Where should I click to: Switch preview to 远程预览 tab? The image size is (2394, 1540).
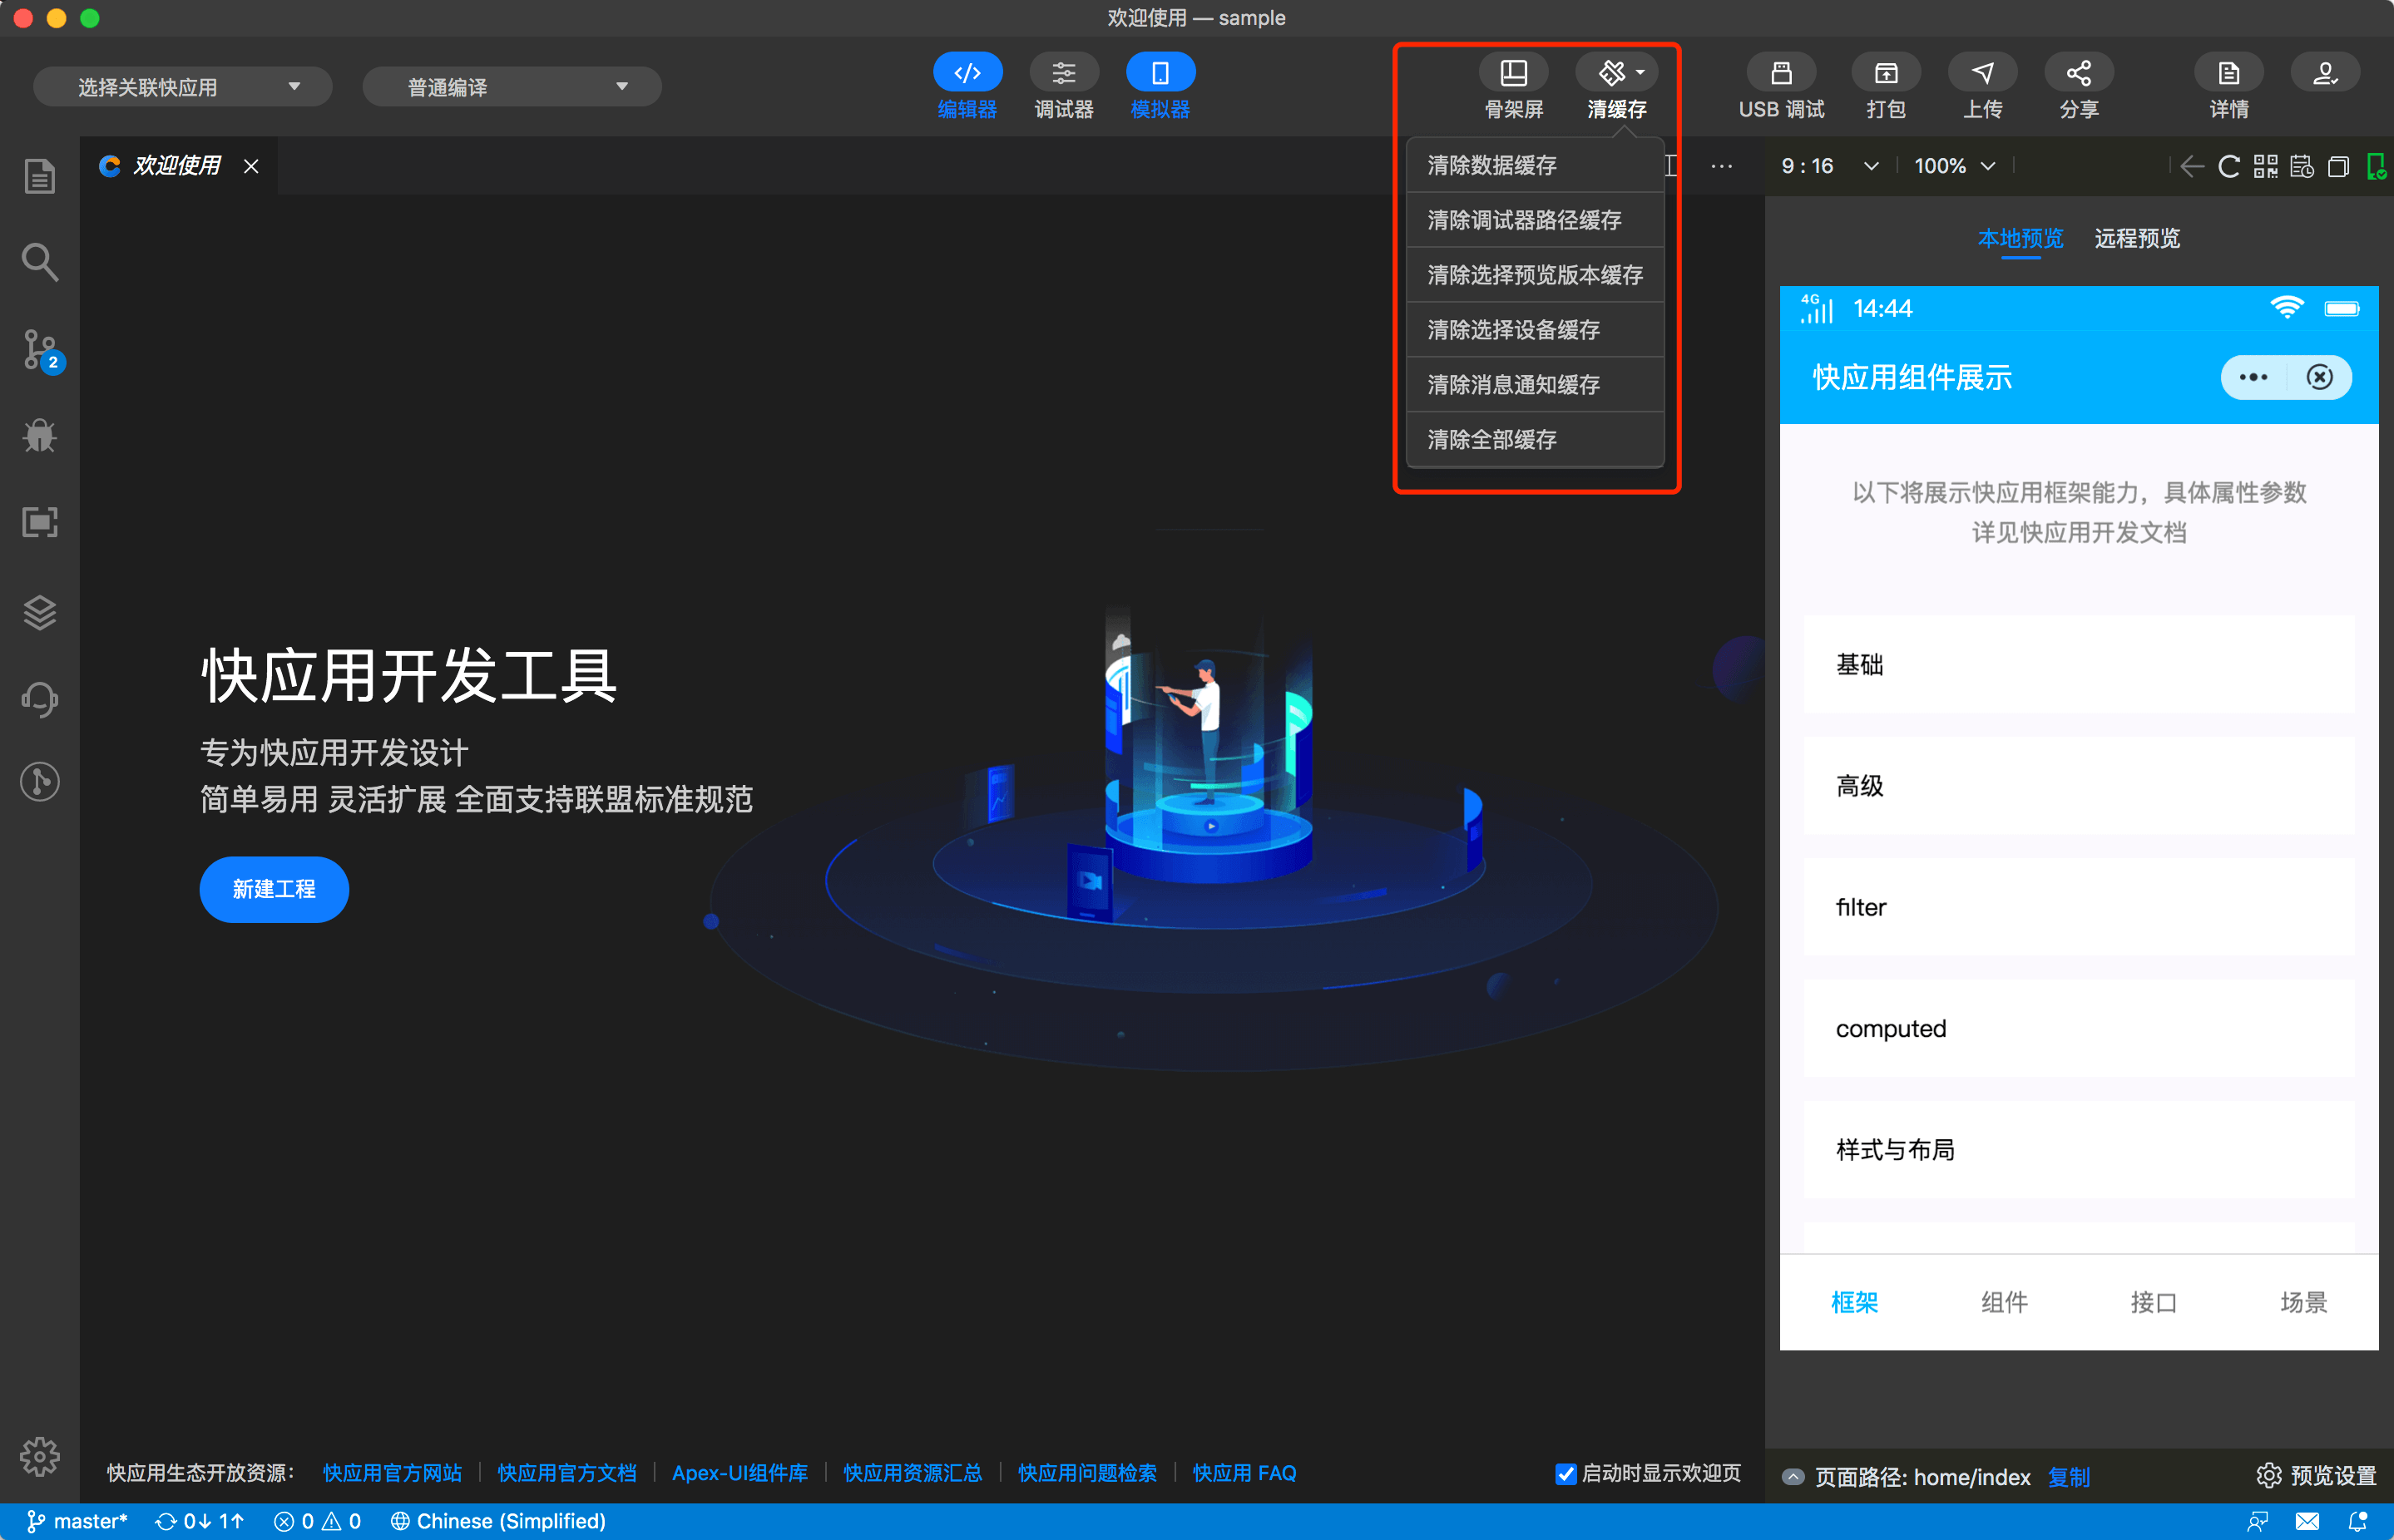[x=2136, y=239]
